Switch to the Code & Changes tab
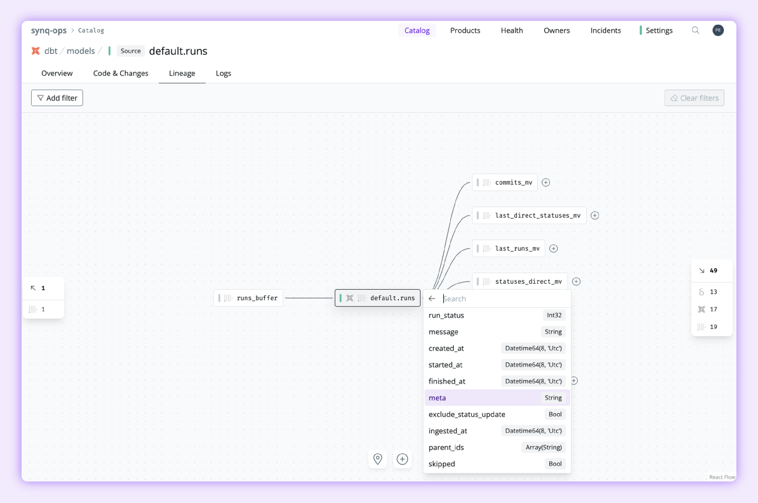 tap(121, 73)
